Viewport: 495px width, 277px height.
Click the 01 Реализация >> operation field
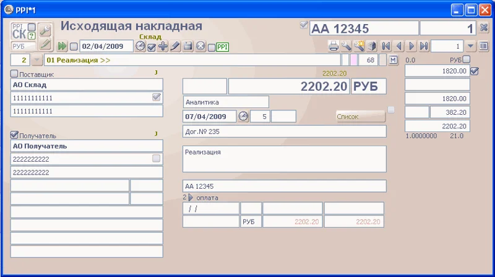pyautogui.click(x=192, y=60)
